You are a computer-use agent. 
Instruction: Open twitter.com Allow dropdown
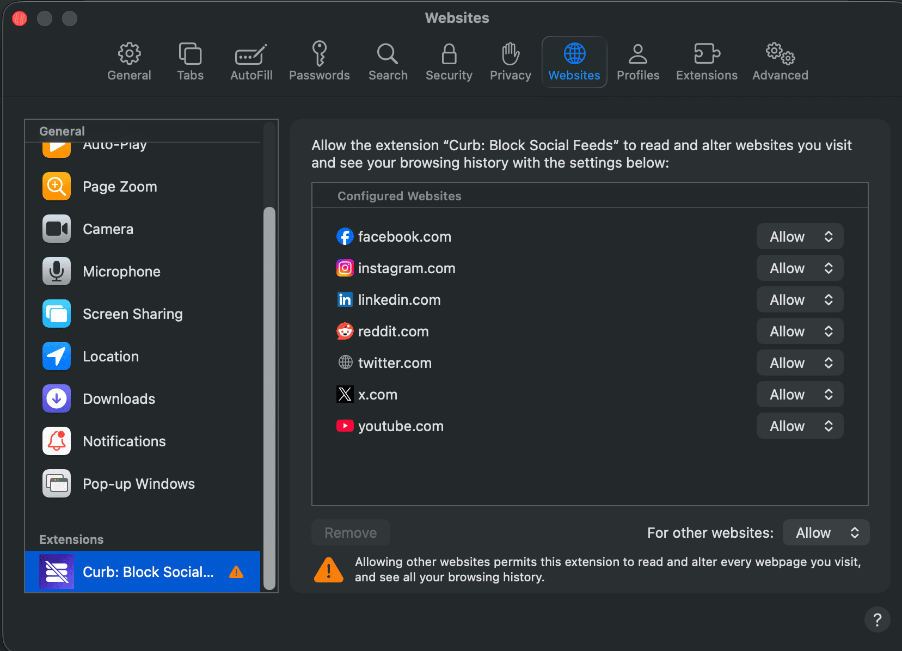800,363
